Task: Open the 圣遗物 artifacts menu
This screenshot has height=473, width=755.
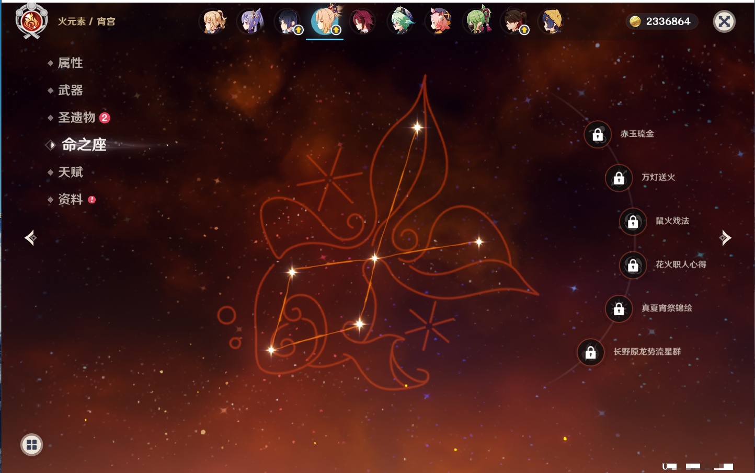Action: pyautogui.click(x=76, y=118)
